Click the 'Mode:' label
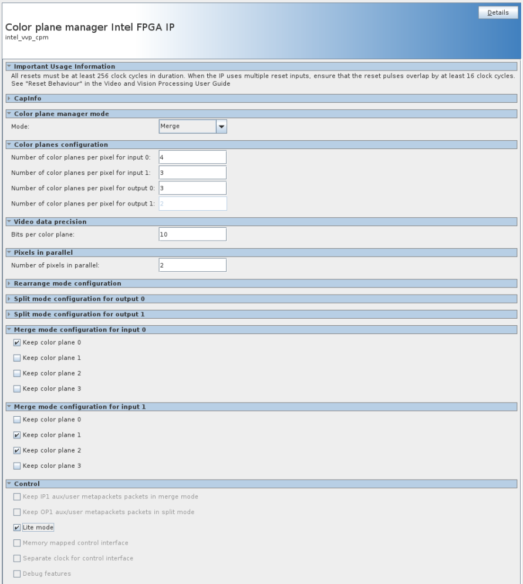The image size is (523, 584). [x=20, y=127]
